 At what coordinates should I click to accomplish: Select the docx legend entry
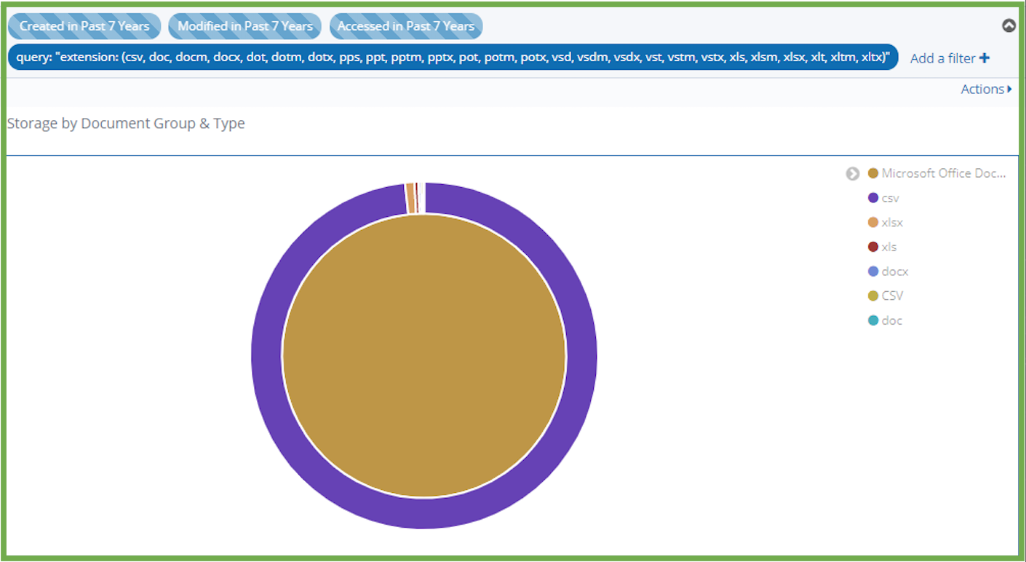coord(894,272)
